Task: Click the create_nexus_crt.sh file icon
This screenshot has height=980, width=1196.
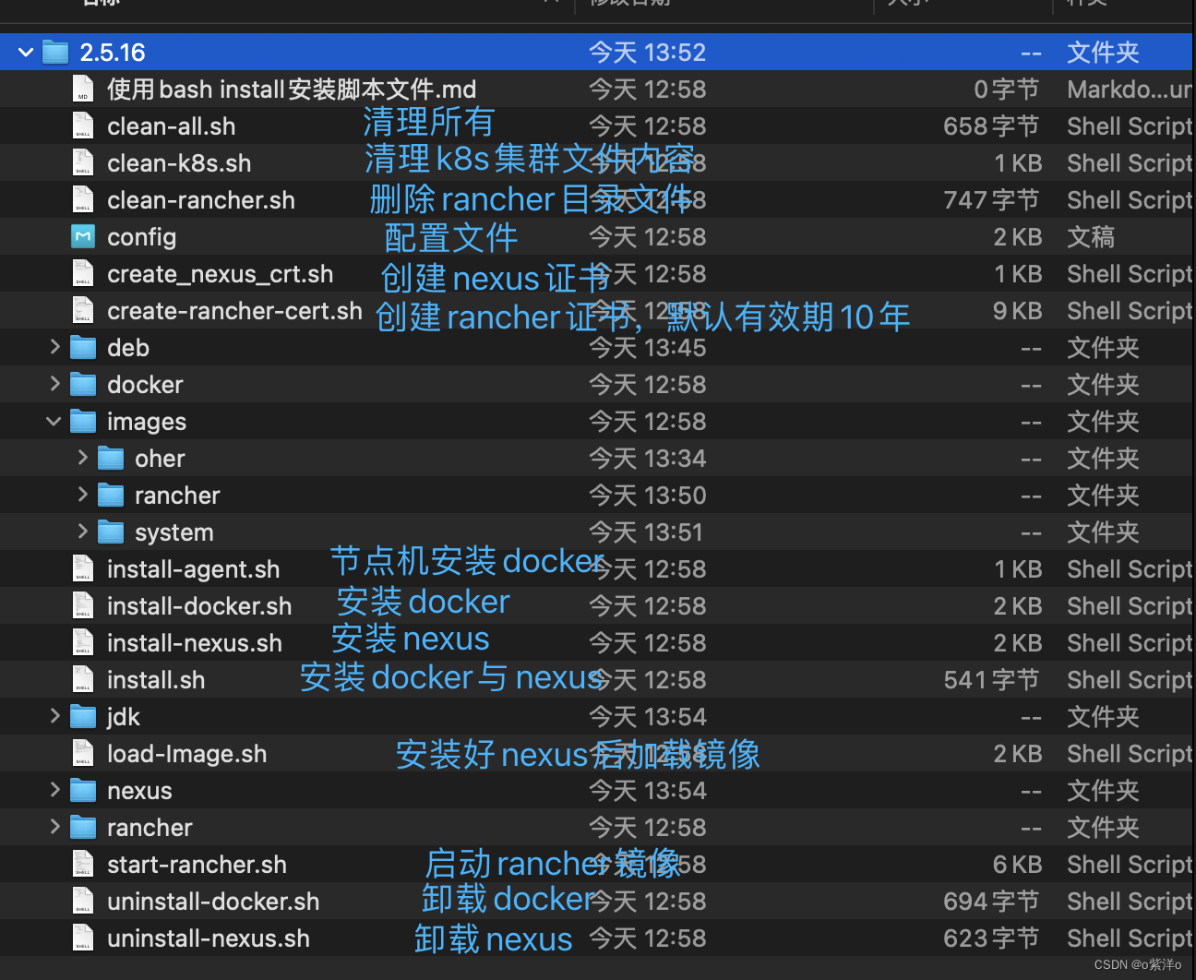Action: [83, 274]
